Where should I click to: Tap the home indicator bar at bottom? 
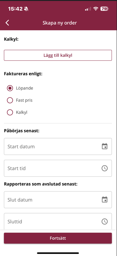coord(58,253)
